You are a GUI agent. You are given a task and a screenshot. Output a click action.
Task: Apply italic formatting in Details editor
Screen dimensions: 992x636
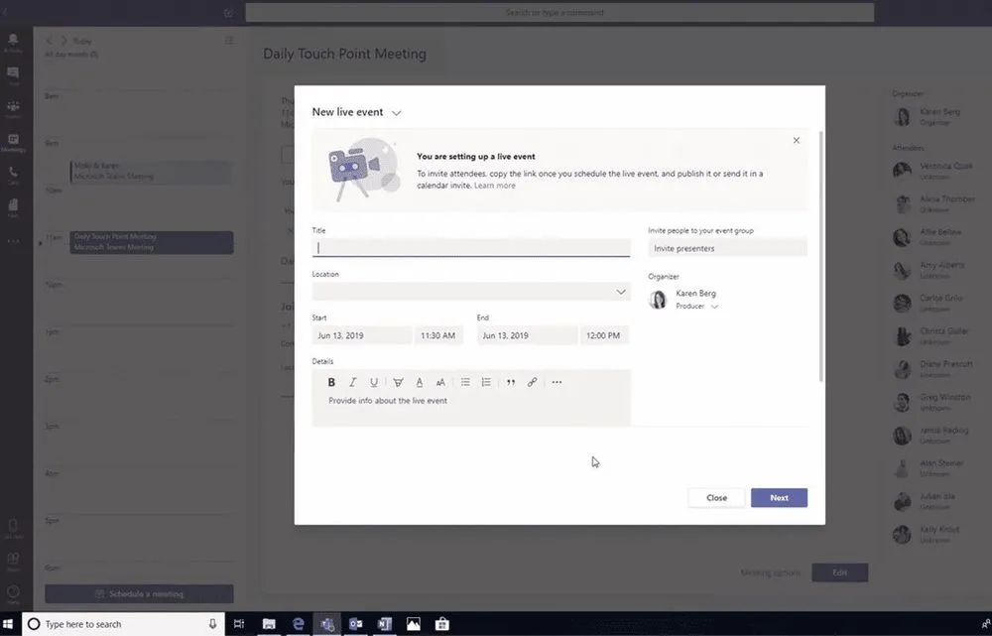[352, 382]
